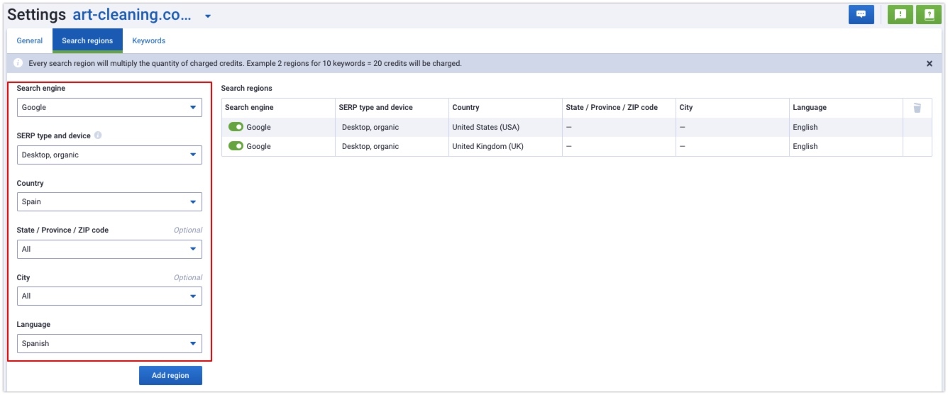Click Desktop, organic in the USA row
Viewport: 948px width, 395px height.
pyautogui.click(x=370, y=127)
